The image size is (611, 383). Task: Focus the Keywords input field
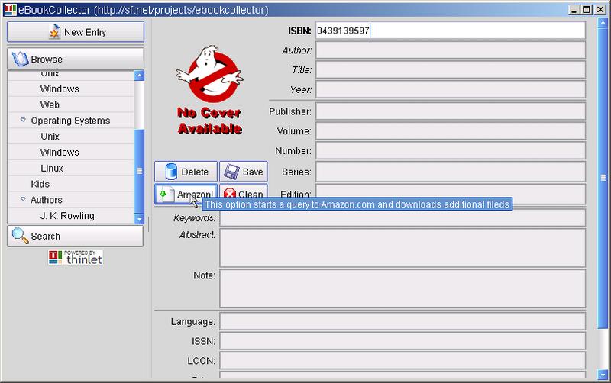[x=402, y=218]
